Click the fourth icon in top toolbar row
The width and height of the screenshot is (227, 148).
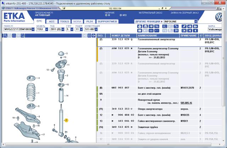[x=157, y=26]
